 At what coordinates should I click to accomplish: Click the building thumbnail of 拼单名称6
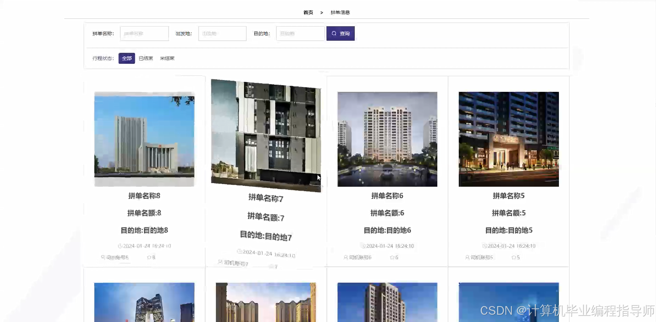tap(387, 139)
